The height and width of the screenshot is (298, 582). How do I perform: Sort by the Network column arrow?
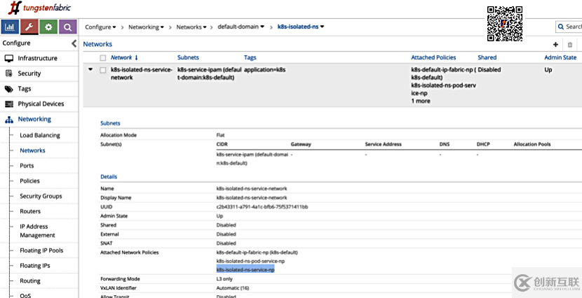coord(136,57)
